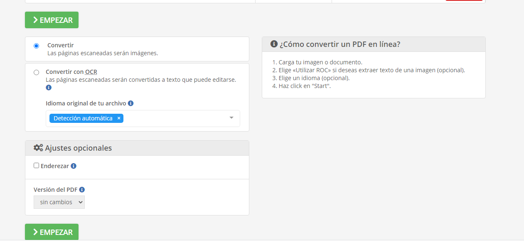Screen dimensions: 524x242
Task: Open the sin cambios PDF version dropdown
Action: click(59, 202)
